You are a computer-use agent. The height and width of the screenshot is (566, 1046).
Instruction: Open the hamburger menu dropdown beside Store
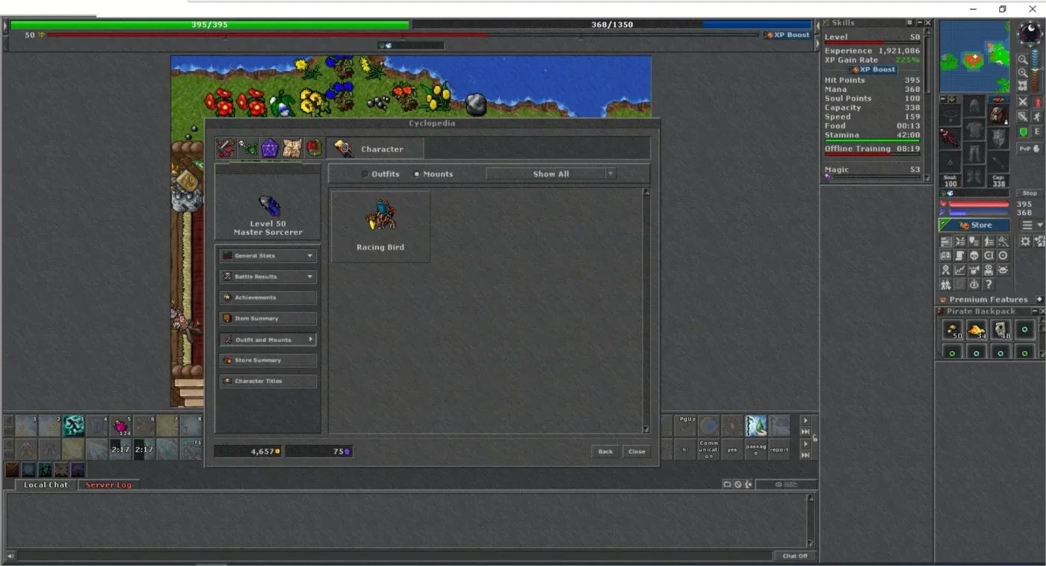pyautogui.click(x=1033, y=225)
